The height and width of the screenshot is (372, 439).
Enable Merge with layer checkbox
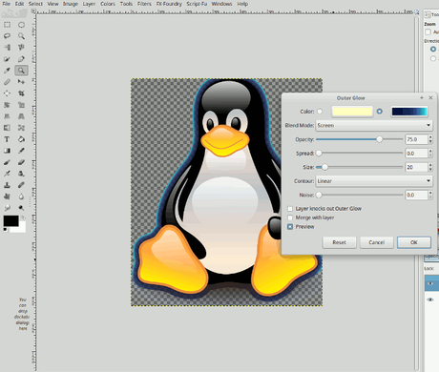(290, 217)
